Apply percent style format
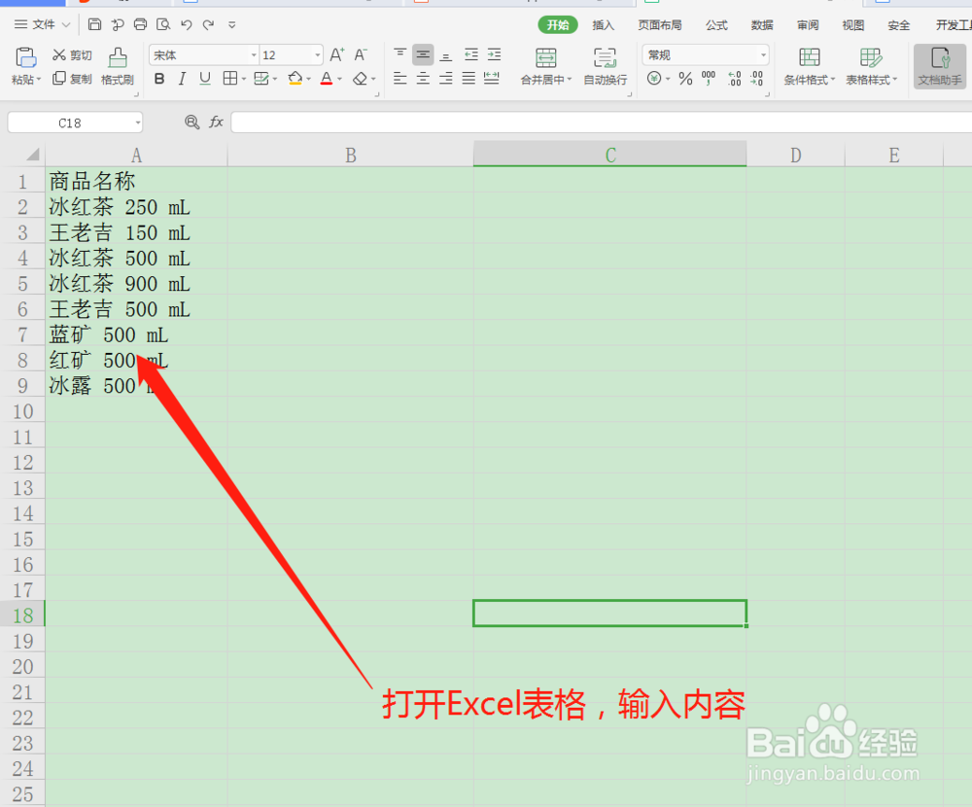The image size is (972, 807). [x=685, y=78]
